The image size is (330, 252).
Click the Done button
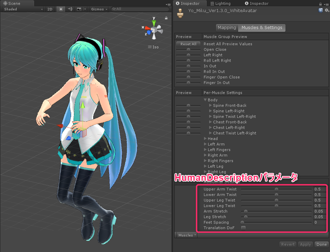pyautogui.click(x=321, y=244)
